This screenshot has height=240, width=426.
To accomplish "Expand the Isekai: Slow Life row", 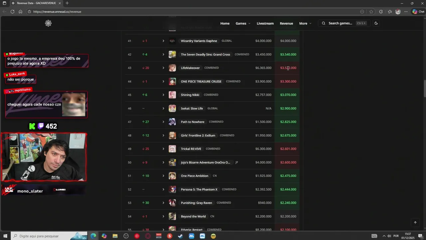I will [163, 108].
